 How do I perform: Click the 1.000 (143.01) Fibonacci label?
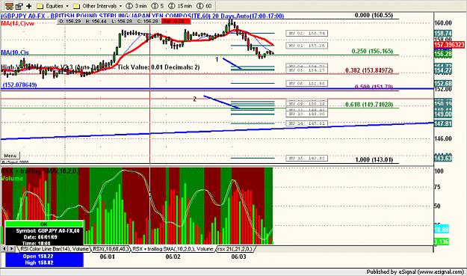(374, 160)
